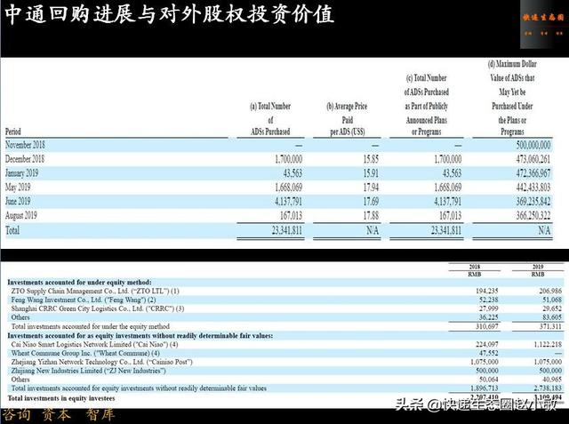Click the 'November 2018' period row label

[25, 145]
